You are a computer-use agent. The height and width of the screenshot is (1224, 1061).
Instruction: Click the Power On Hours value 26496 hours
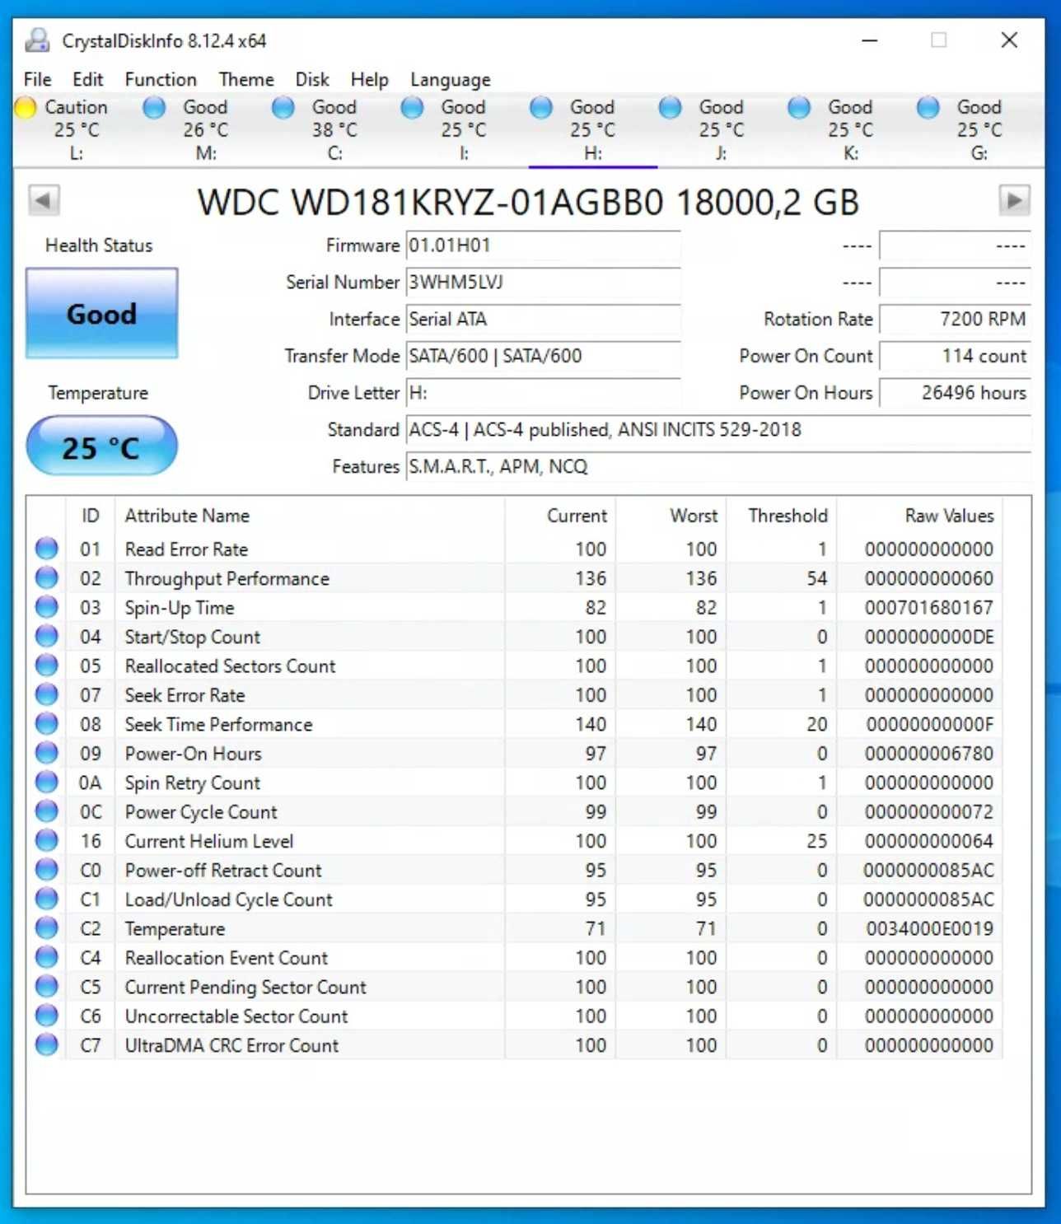point(955,393)
